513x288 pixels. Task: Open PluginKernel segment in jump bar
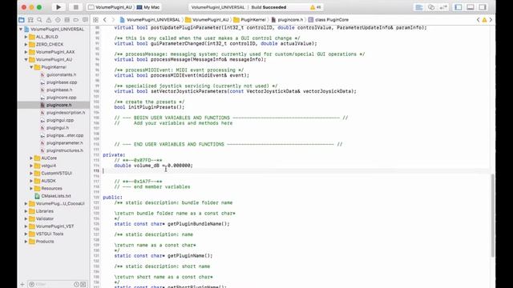249,20
